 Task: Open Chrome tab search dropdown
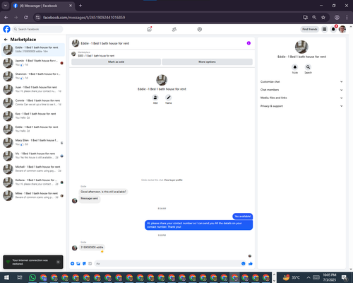click(5, 6)
